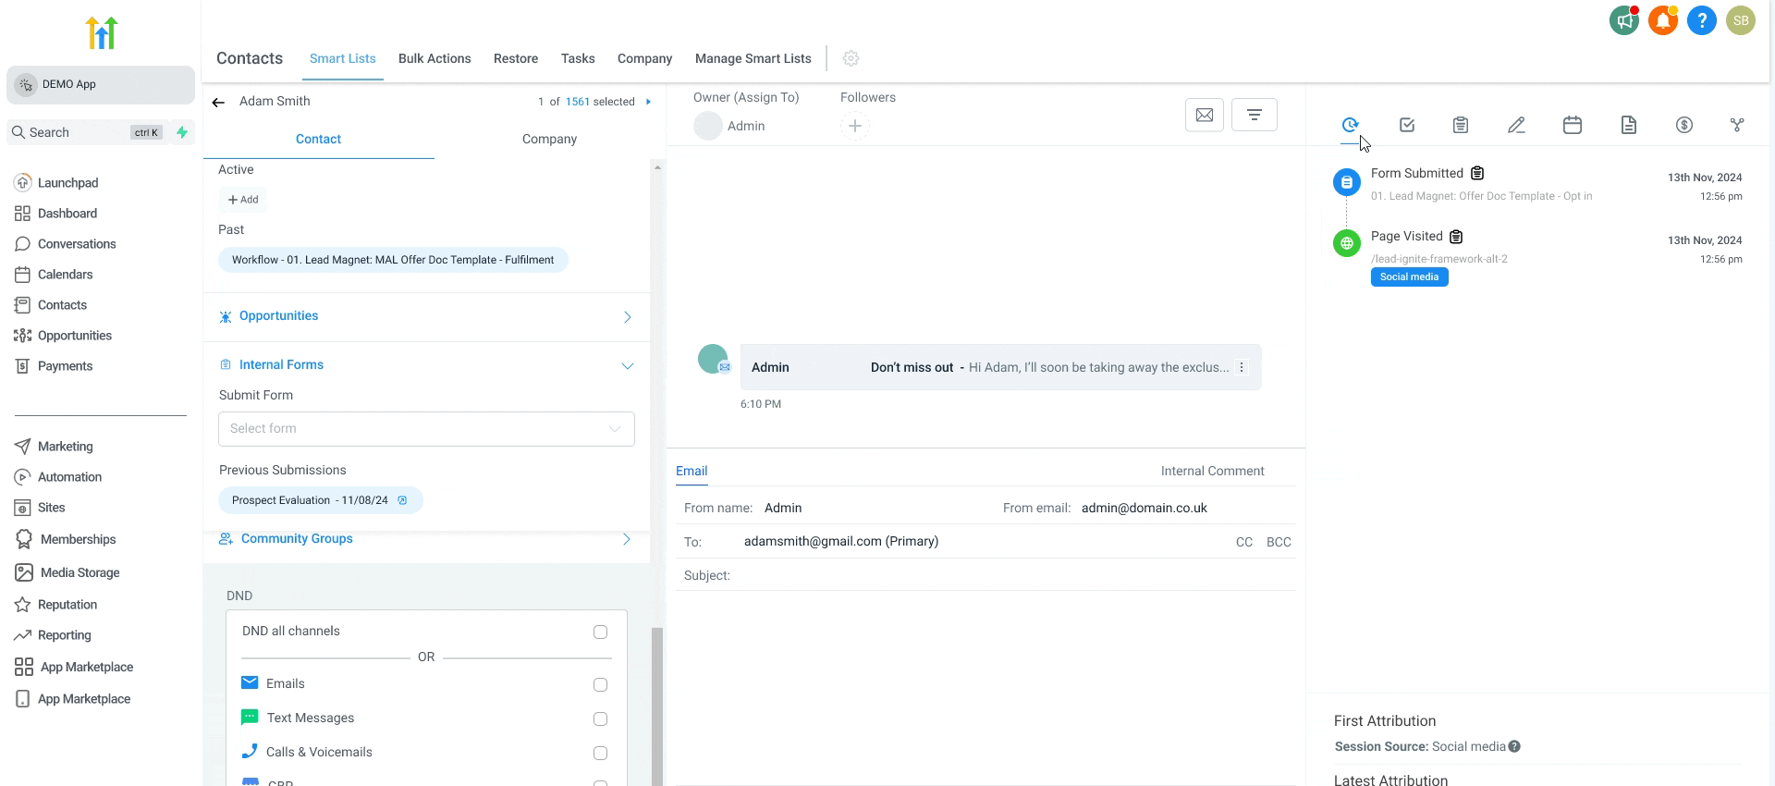
Task: Select the Email composer tab
Action: coord(692,471)
